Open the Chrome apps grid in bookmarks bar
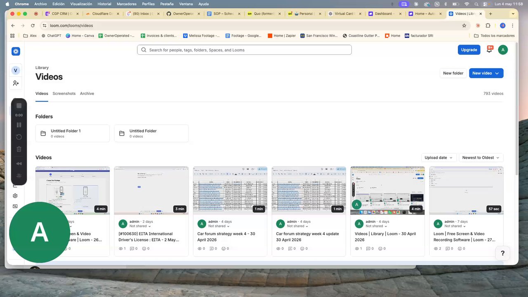 click(x=12, y=36)
